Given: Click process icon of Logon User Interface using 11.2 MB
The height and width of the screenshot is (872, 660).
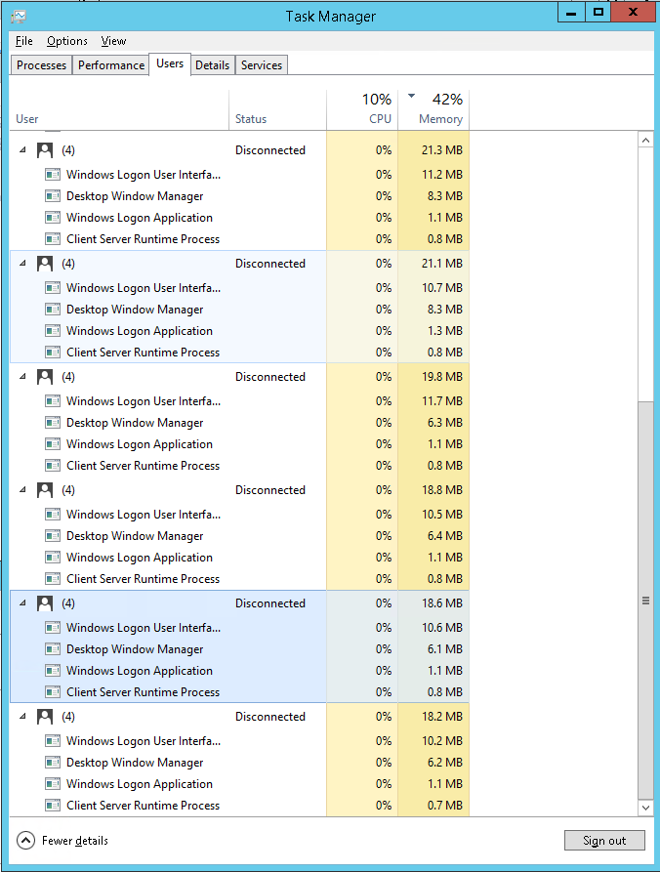Looking at the screenshot, I should point(53,175).
